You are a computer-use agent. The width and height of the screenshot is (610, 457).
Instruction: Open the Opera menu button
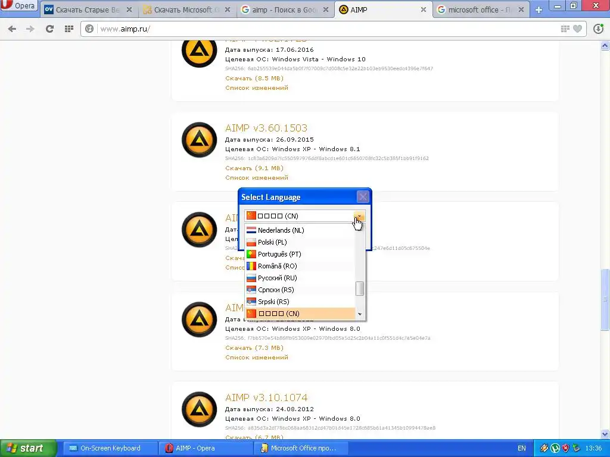coord(18,5)
